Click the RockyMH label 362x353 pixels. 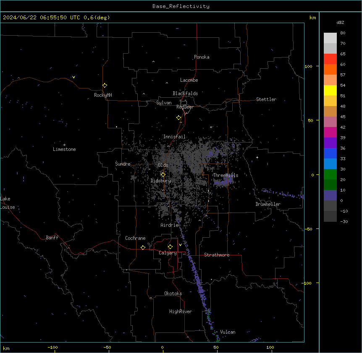tap(103, 95)
